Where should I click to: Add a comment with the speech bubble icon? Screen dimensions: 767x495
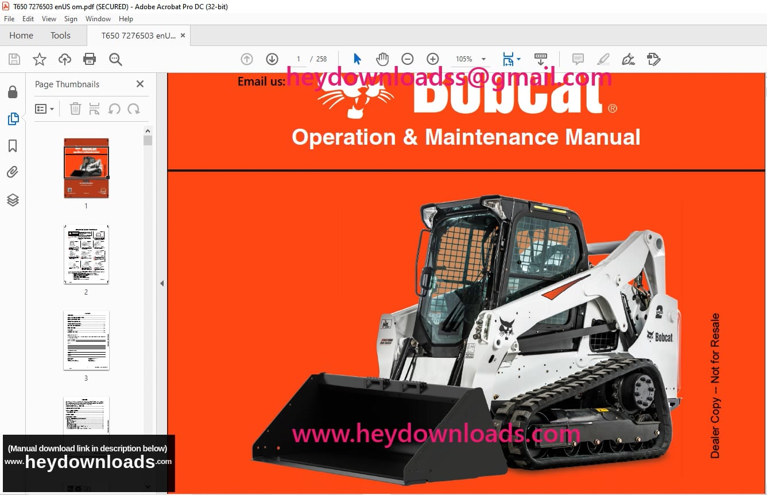click(578, 59)
